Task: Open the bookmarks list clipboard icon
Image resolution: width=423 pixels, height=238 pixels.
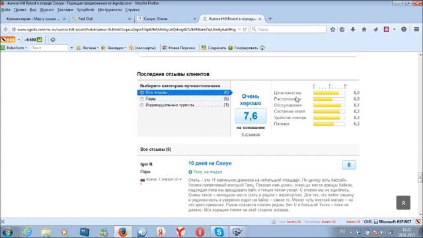Action: pyautogui.click(x=342, y=29)
